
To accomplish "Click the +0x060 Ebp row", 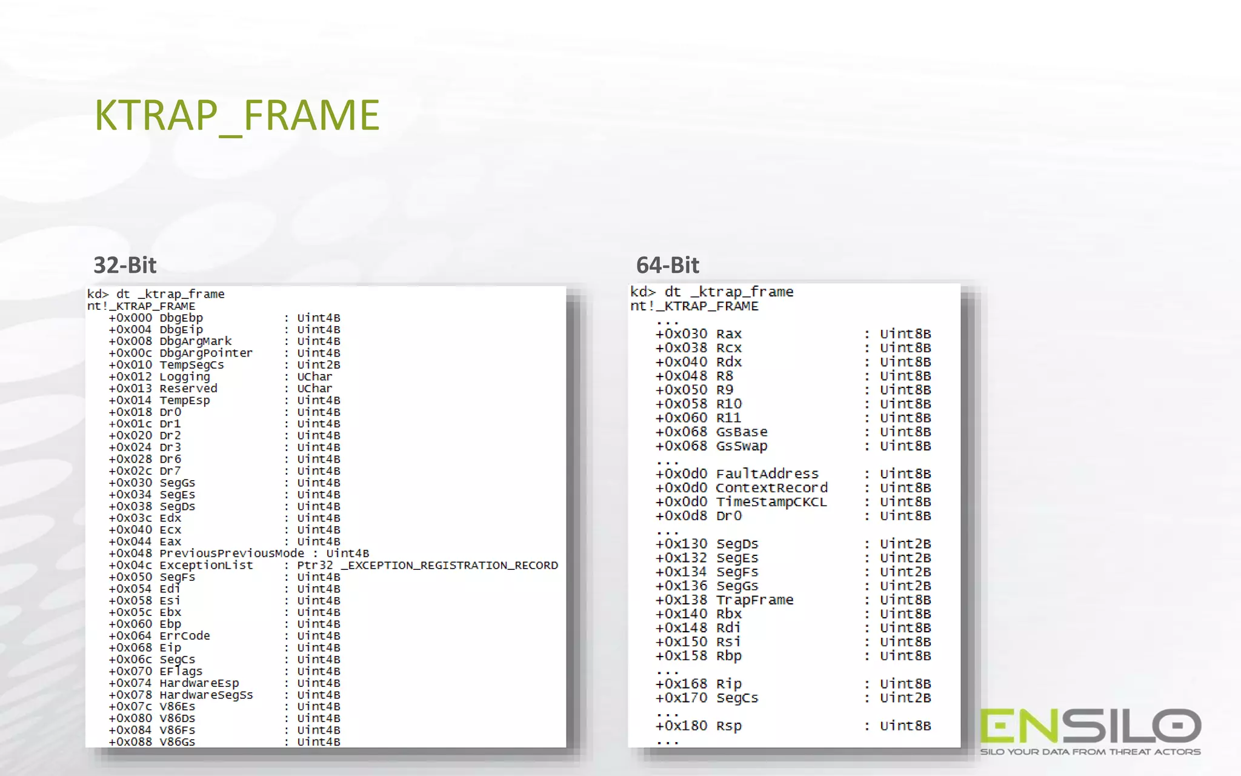I will [x=224, y=624].
